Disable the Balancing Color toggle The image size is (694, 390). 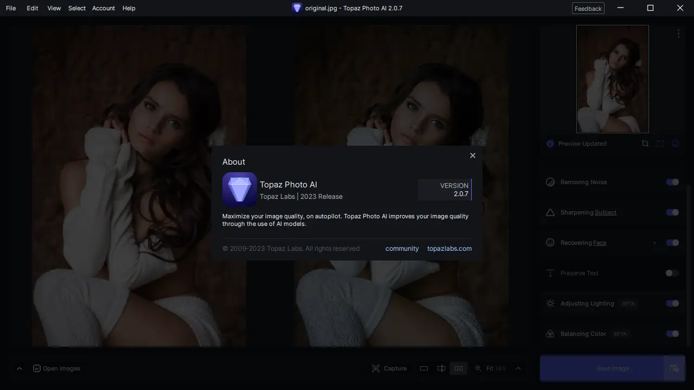point(672,334)
